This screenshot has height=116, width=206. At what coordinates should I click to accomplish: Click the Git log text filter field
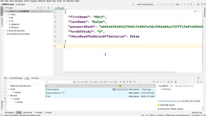click(59, 82)
